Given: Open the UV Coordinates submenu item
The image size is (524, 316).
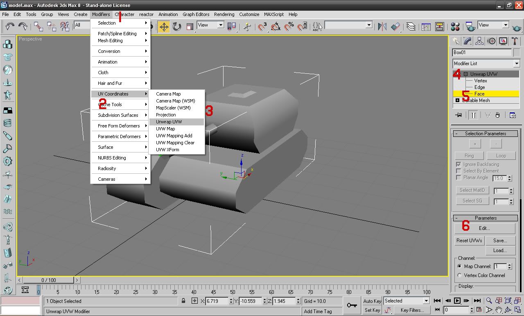Looking at the screenshot, I should (x=120, y=94).
